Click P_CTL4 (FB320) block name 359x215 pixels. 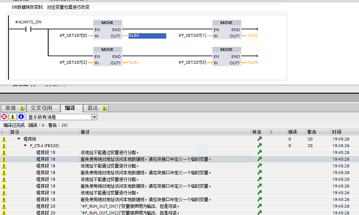click(x=45, y=146)
